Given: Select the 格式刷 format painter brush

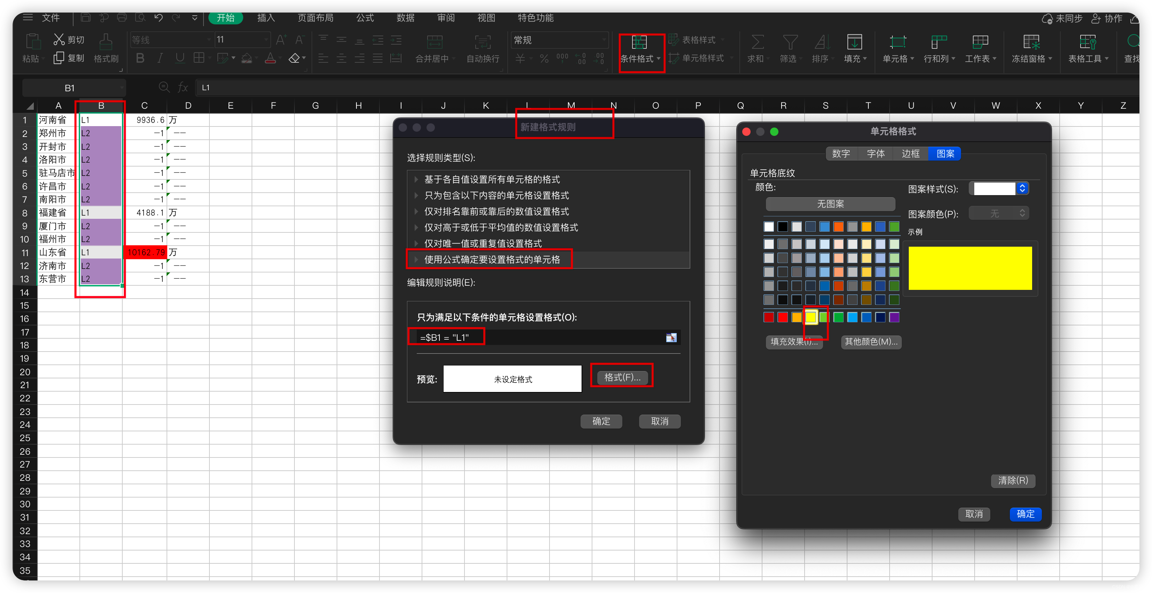Looking at the screenshot, I should click(106, 42).
